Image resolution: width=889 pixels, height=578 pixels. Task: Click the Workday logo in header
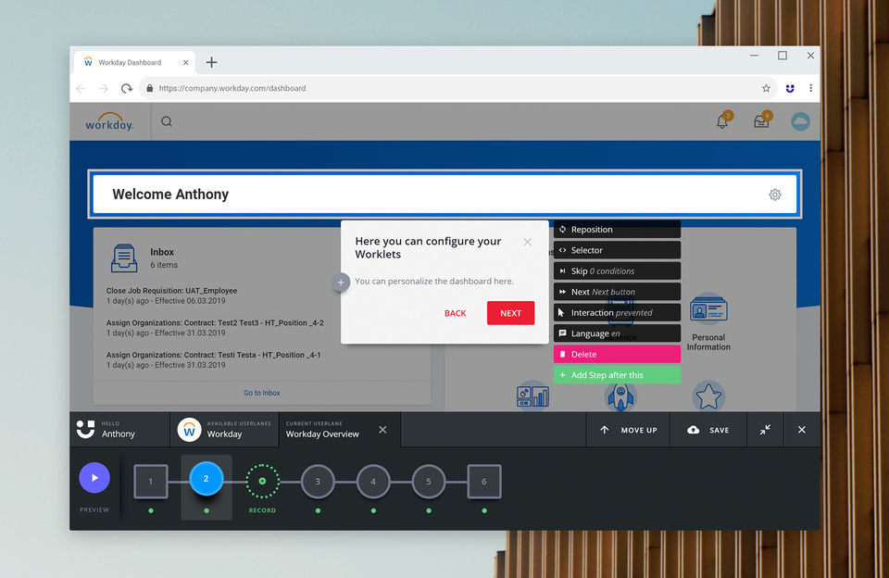click(109, 121)
